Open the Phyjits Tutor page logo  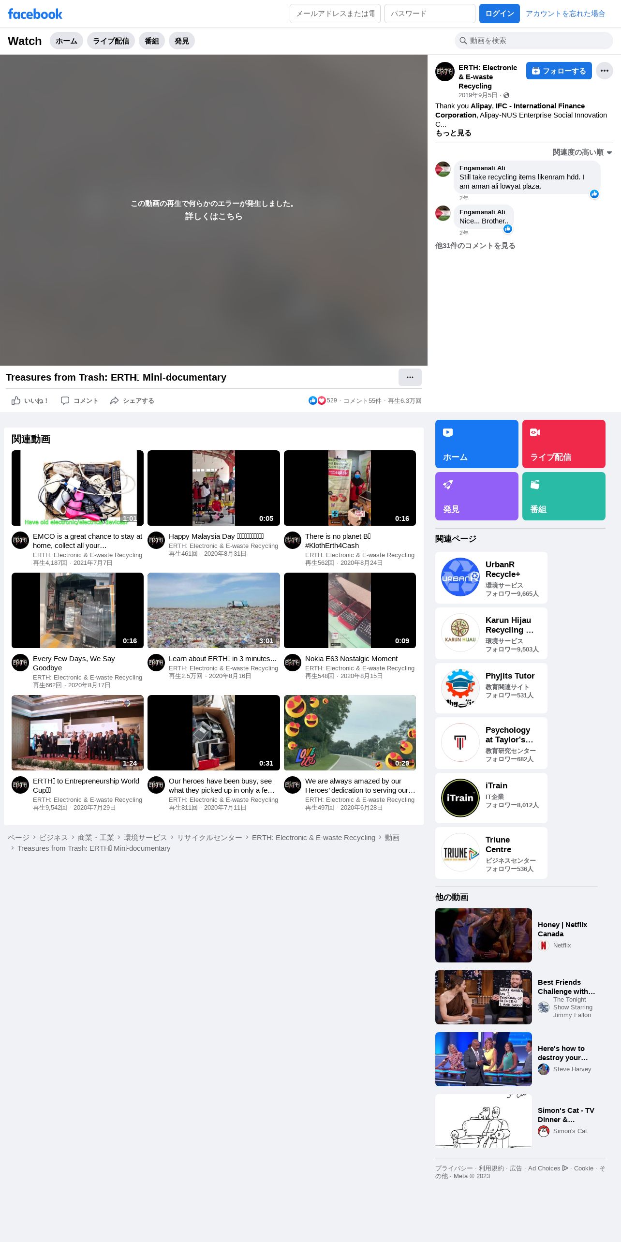pyautogui.click(x=460, y=688)
